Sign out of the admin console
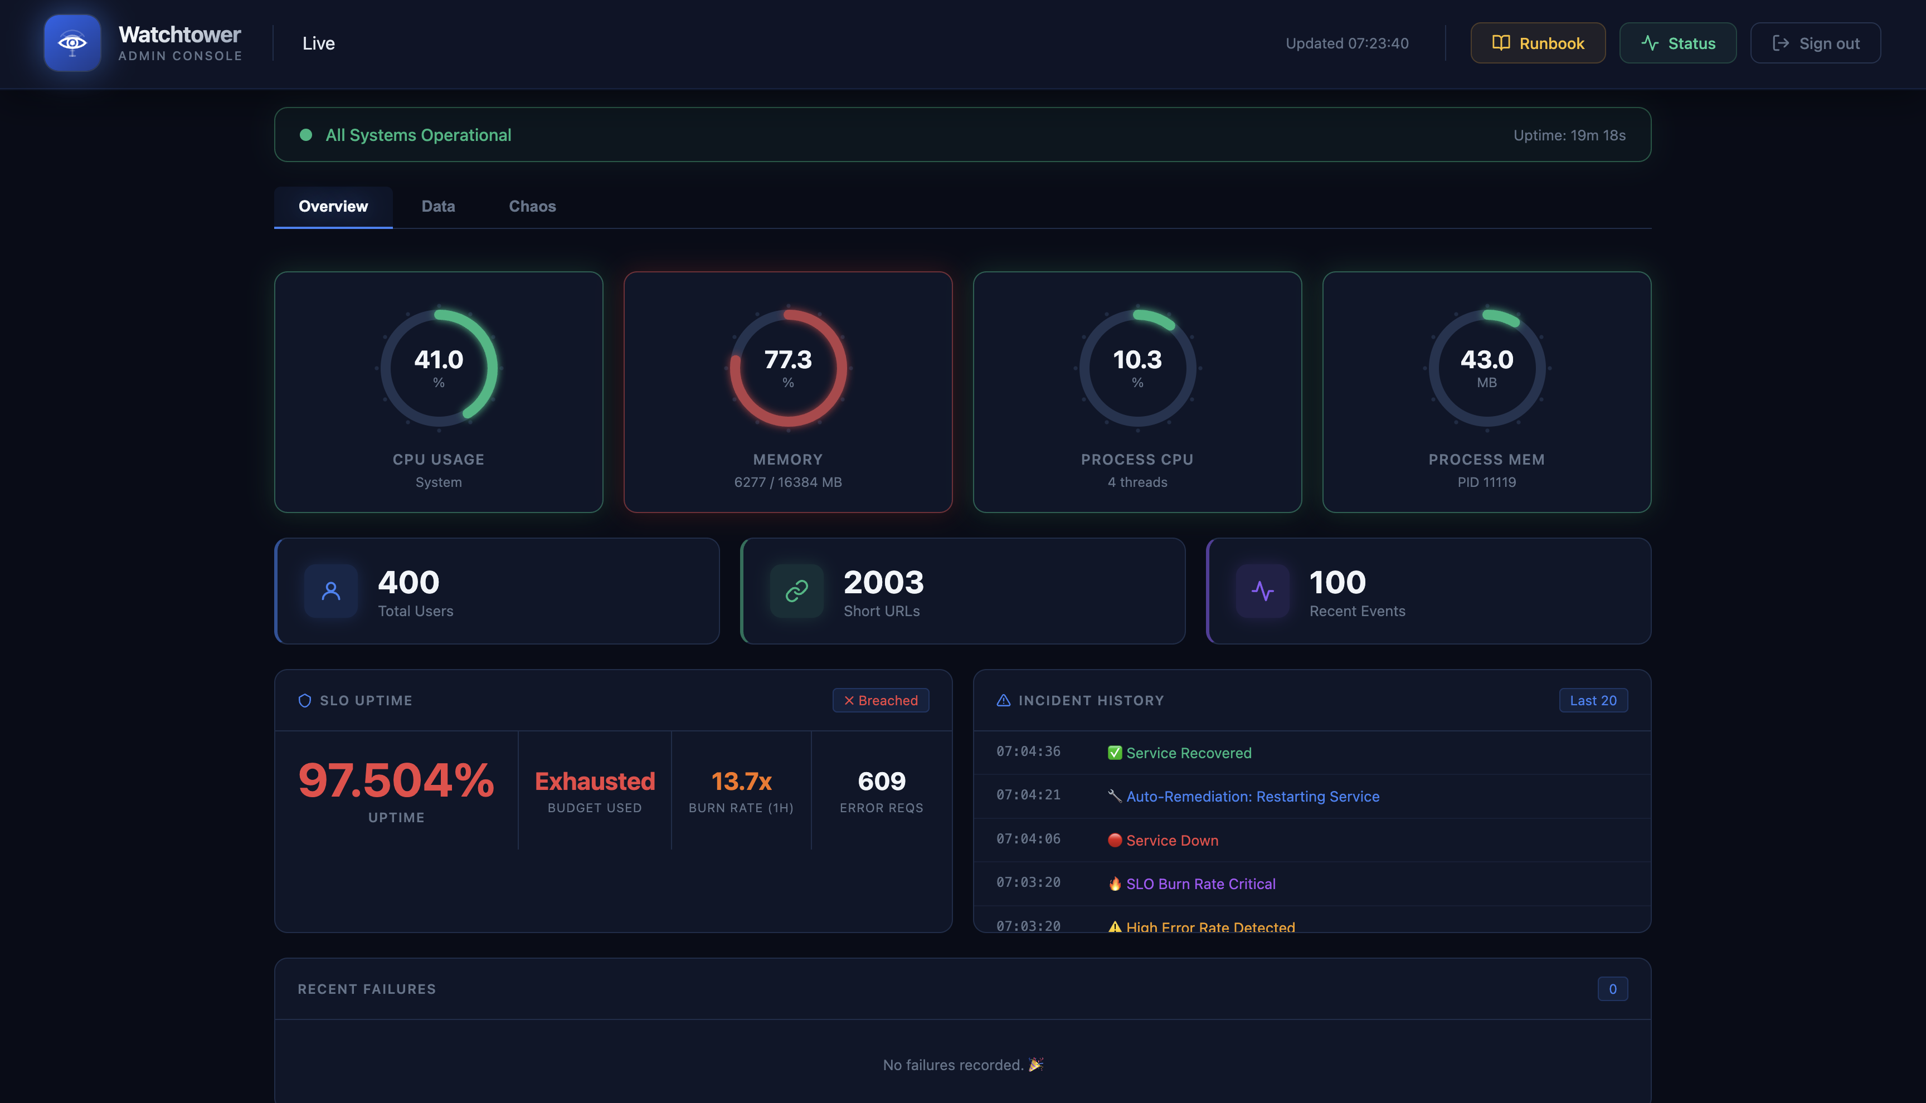The image size is (1926, 1103). click(1815, 43)
